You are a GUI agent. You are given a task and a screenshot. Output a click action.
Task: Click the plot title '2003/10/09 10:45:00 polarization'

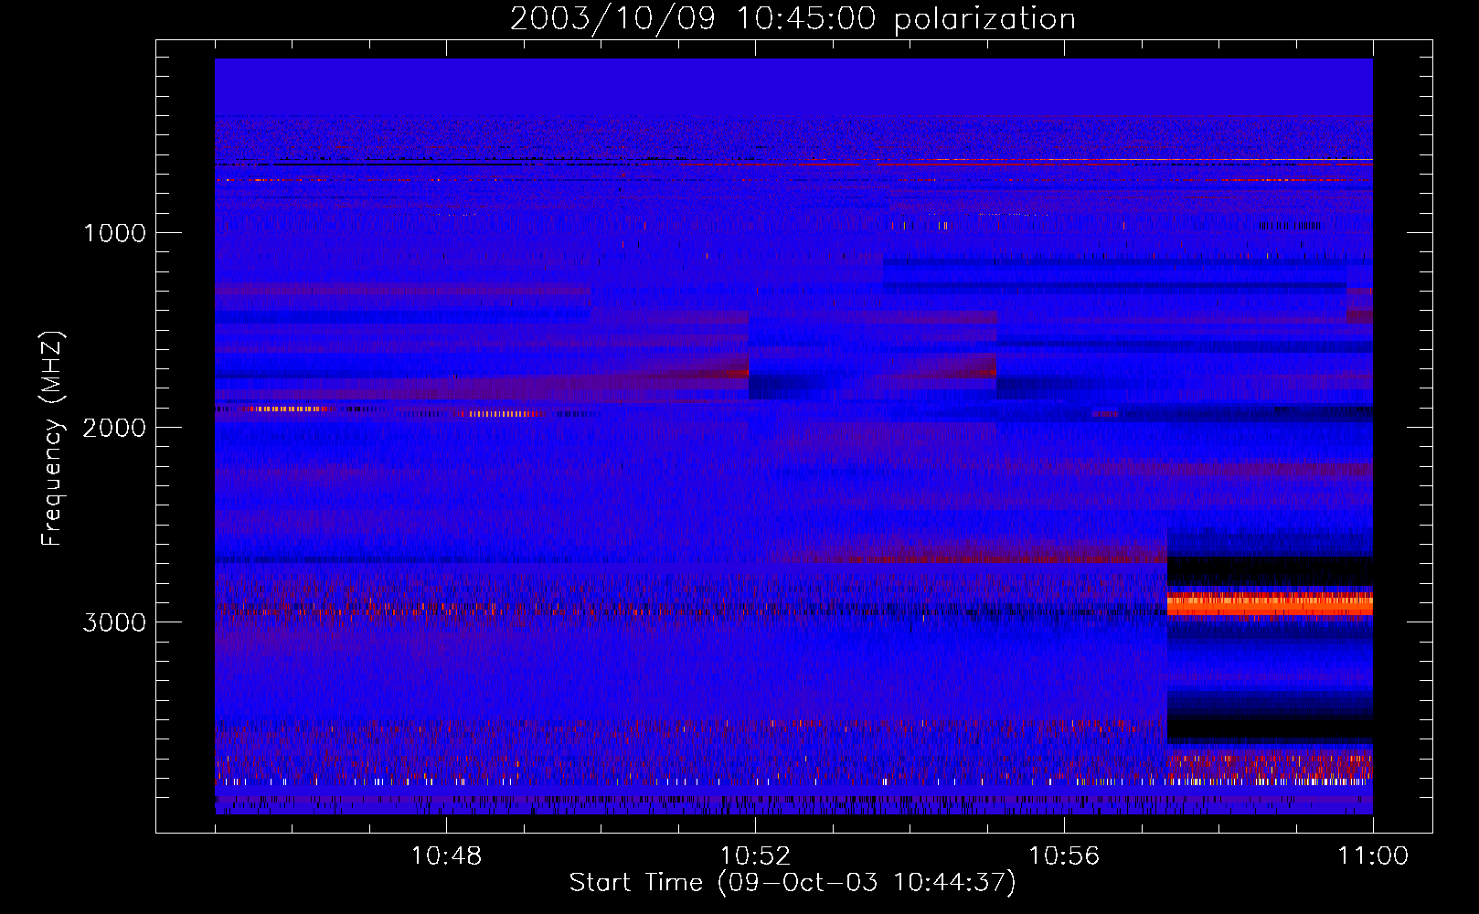793,18
